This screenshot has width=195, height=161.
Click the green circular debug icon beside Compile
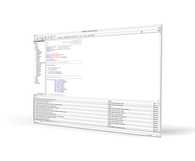(x=66, y=37)
